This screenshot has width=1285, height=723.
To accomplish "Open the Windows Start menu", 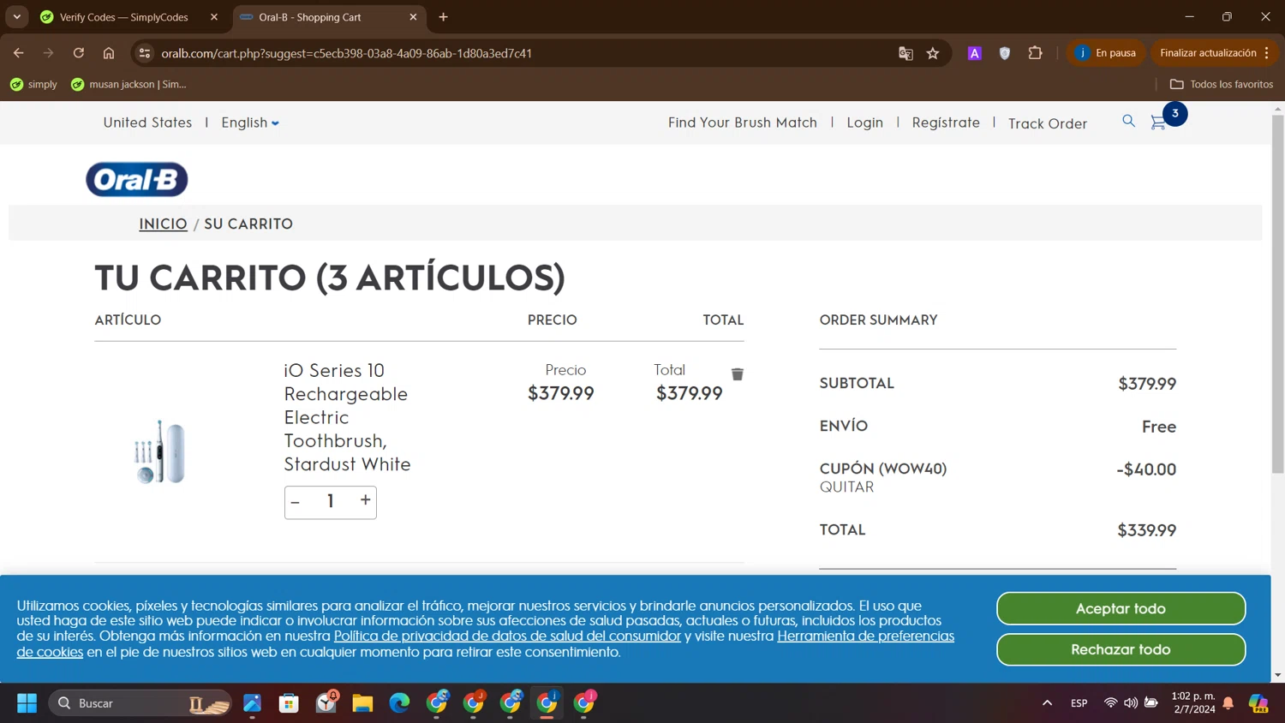I will [27, 703].
